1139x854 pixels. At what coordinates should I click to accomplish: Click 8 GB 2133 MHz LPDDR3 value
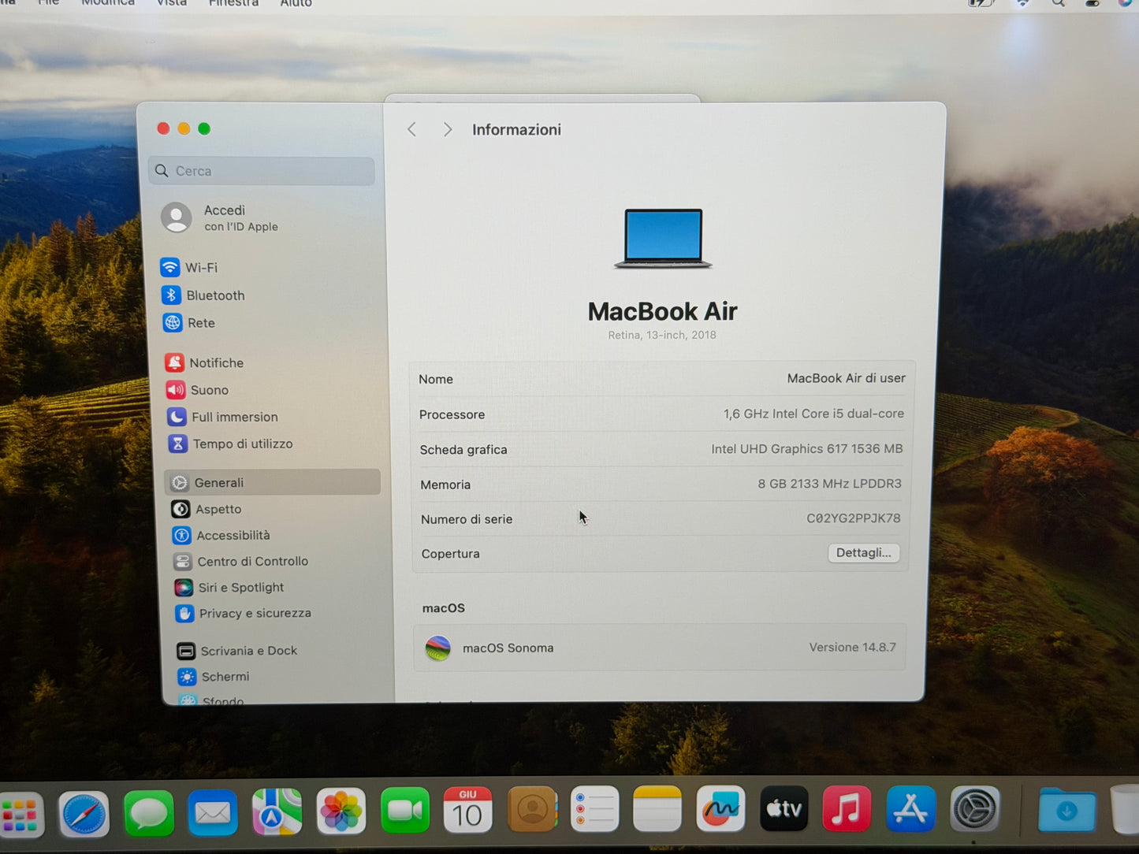pyautogui.click(x=829, y=484)
